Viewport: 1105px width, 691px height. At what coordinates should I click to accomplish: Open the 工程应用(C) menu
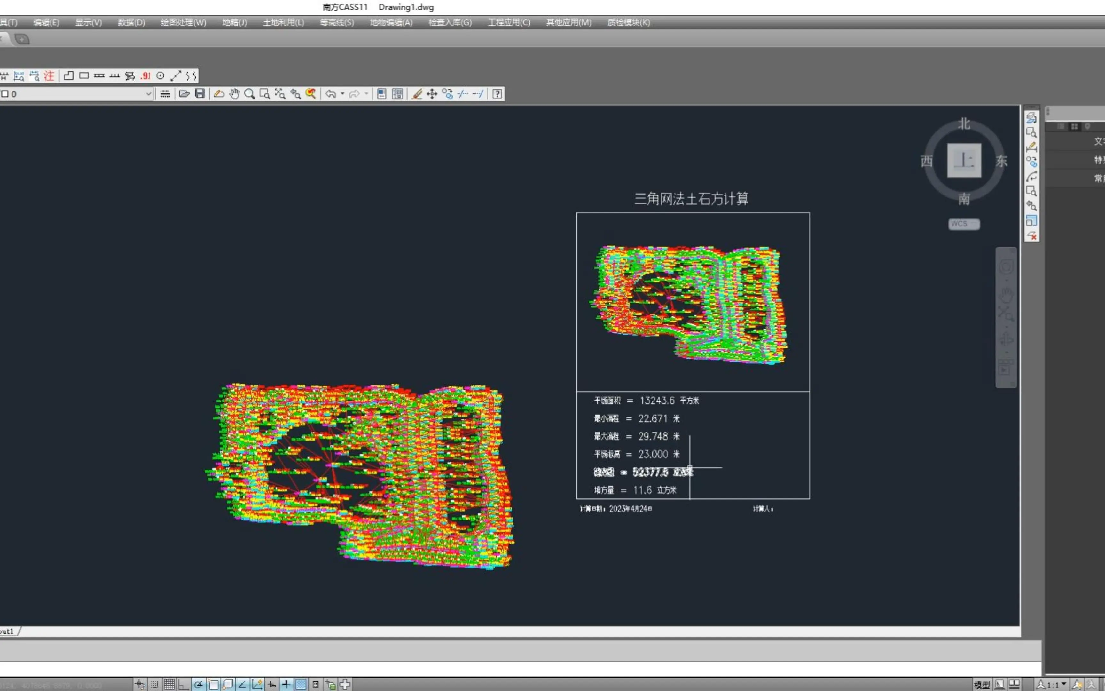pos(509,22)
